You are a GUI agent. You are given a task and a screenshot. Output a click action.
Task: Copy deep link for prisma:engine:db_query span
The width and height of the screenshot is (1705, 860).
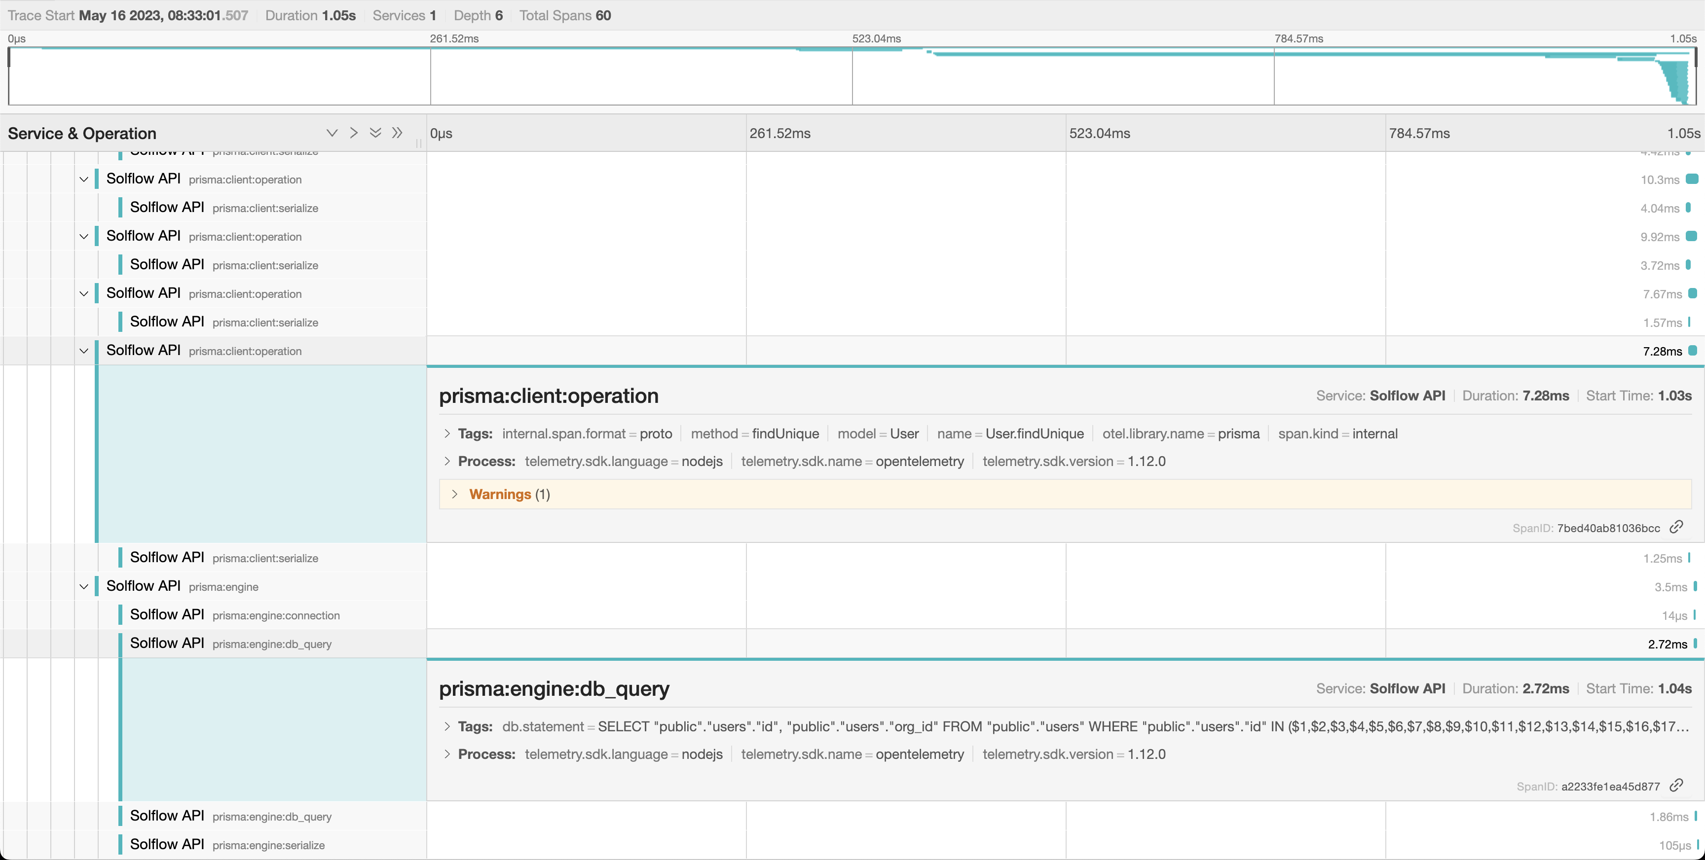[x=1678, y=786]
